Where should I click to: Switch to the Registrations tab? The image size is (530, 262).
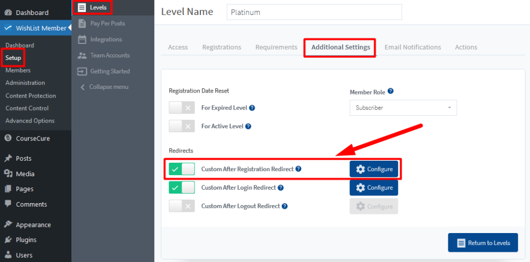tap(222, 47)
